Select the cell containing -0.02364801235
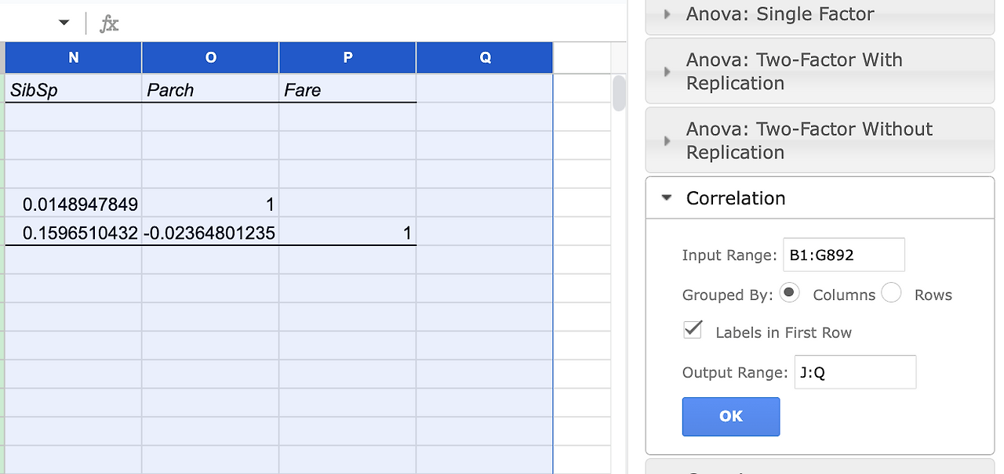 pyautogui.click(x=210, y=233)
